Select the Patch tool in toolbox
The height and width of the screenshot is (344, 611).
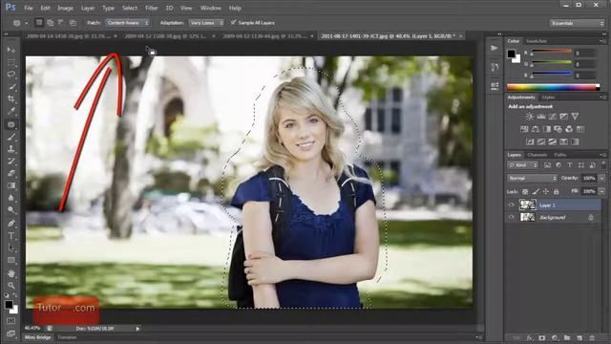click(x=11, y=125)
